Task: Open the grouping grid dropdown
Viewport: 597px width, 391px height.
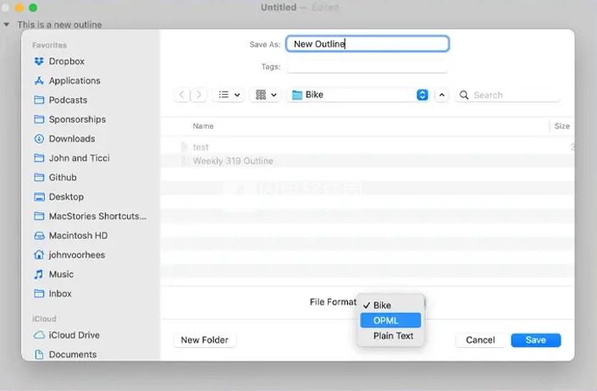Action: pos(265,95)
